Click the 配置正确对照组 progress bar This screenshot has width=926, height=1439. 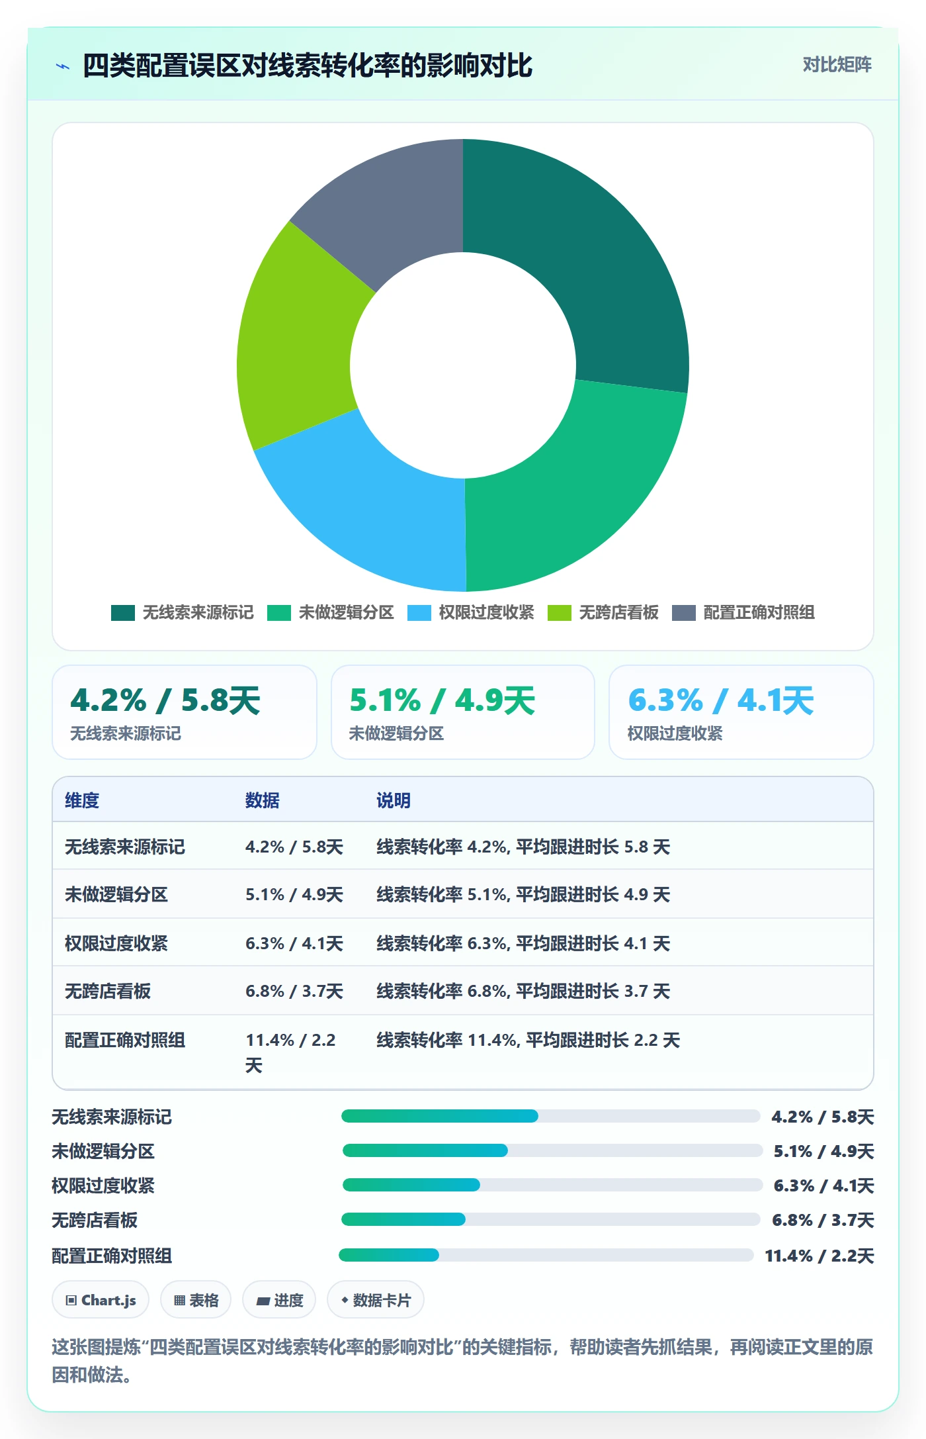[x=546, y=1256]
